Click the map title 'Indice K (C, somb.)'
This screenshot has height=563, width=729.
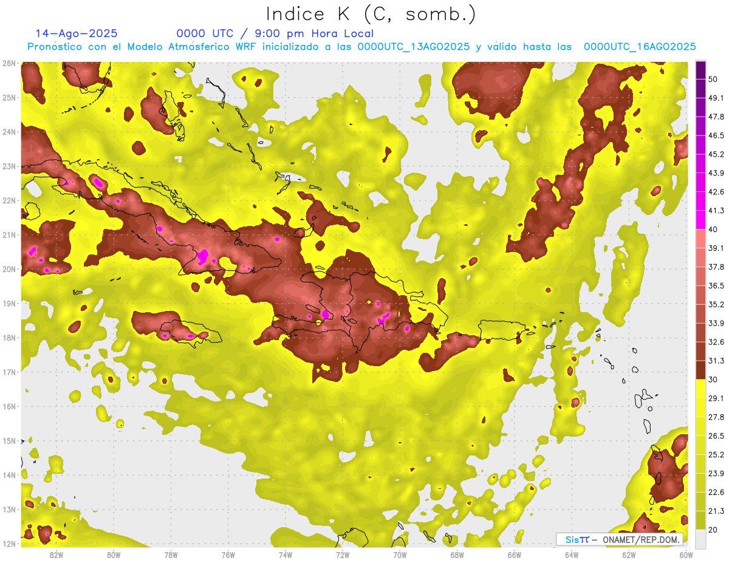pos(371,14)
